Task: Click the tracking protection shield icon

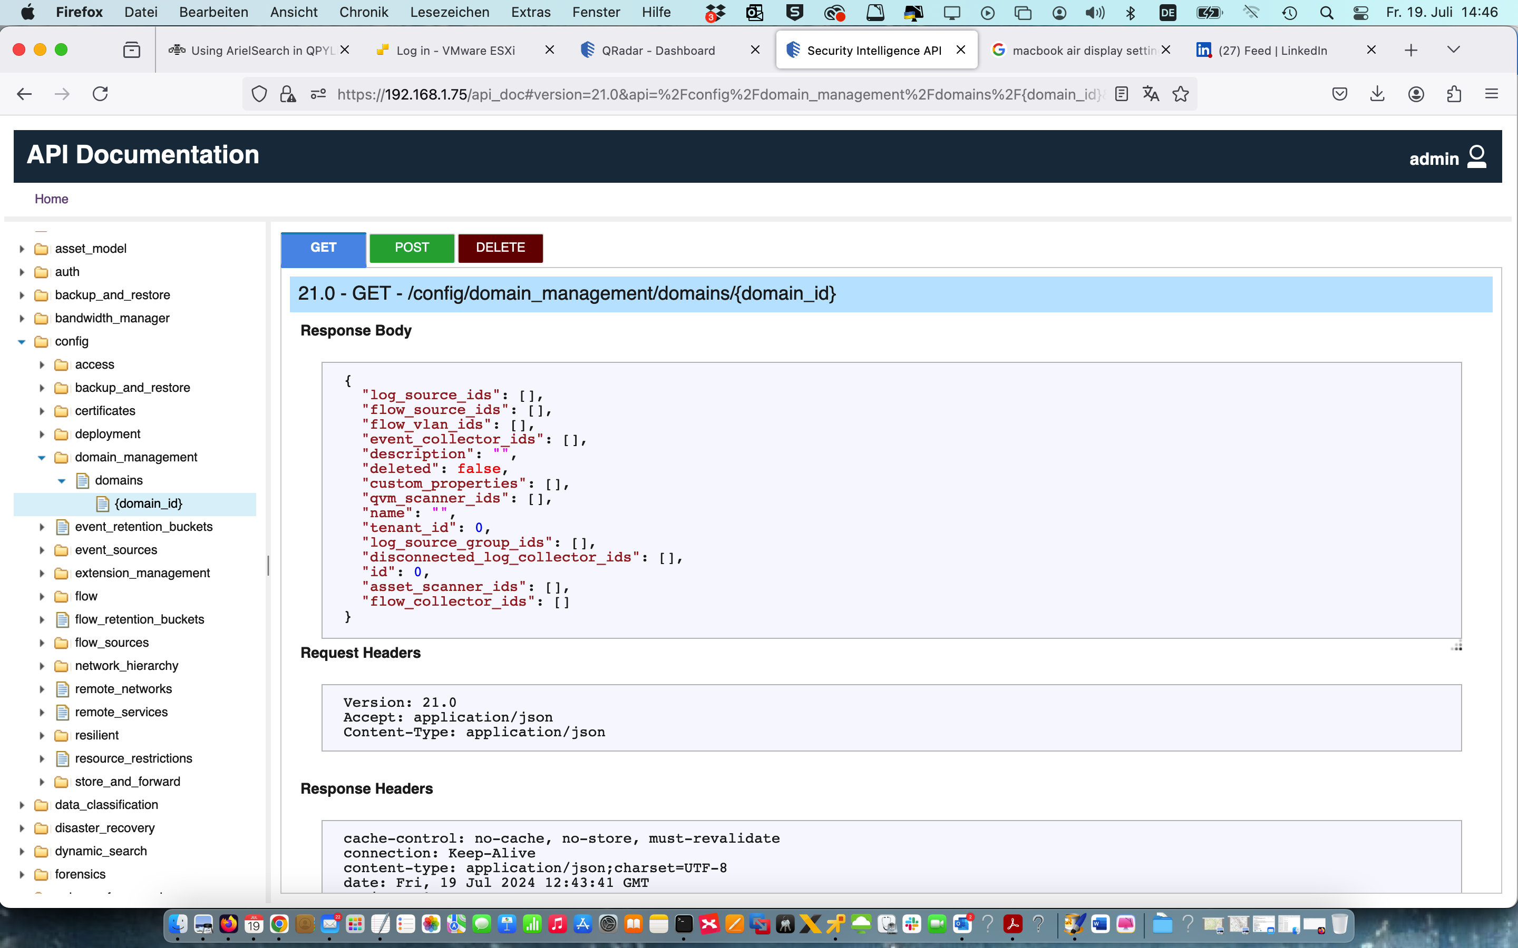Action: pyautogui.click(x=259, y=94)
